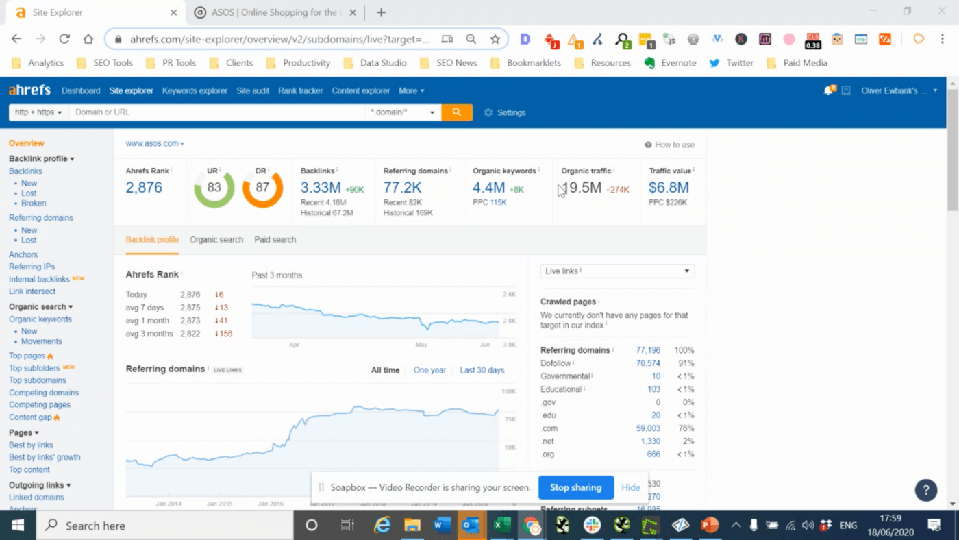Open Keywords explorer in top nav
The width and height of the screenshot is (959, 540).
(195, 90)
